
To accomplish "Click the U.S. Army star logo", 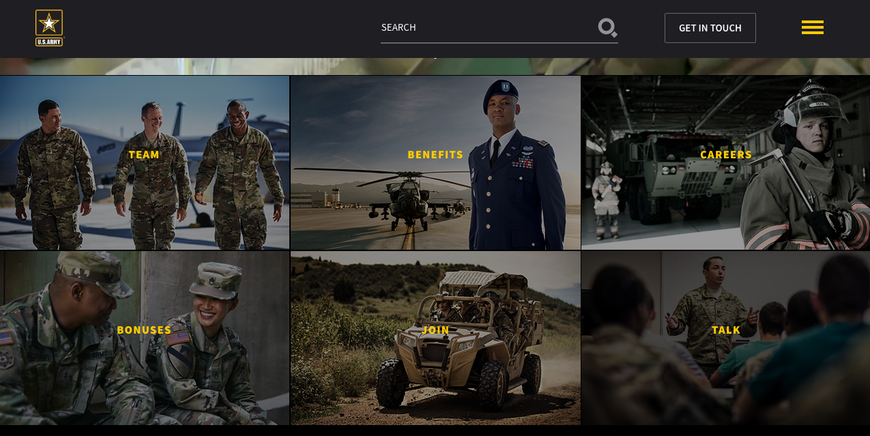I will click(x=49, y=28).
